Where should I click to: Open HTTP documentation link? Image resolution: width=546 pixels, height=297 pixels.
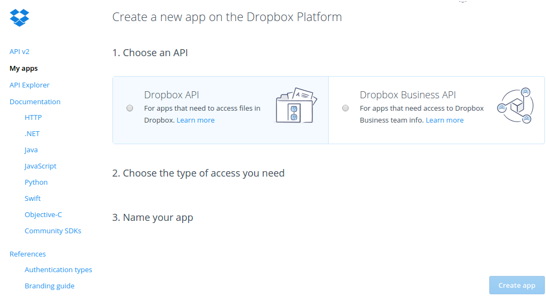click(33, 118)
